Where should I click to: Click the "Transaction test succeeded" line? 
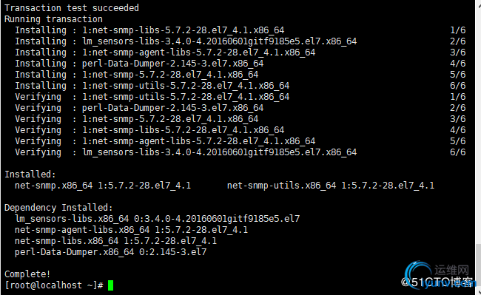coord(72,7)
